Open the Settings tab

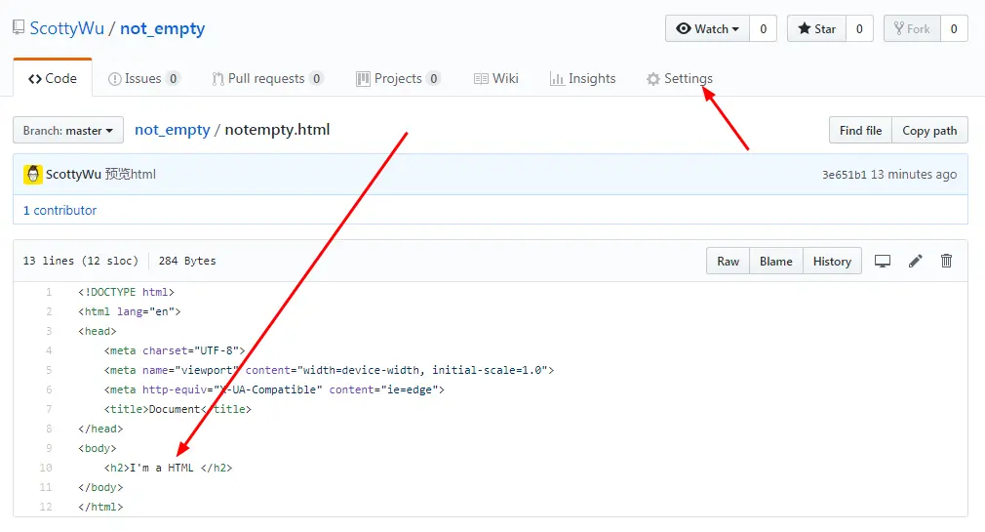679,79
